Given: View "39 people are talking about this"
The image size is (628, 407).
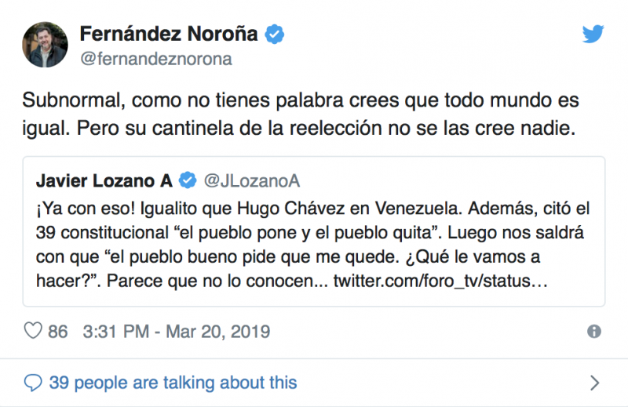Looking at the screenshot, I should pos(173,383).
